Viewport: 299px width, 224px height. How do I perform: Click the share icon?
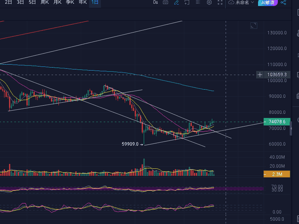coord(283,2)
